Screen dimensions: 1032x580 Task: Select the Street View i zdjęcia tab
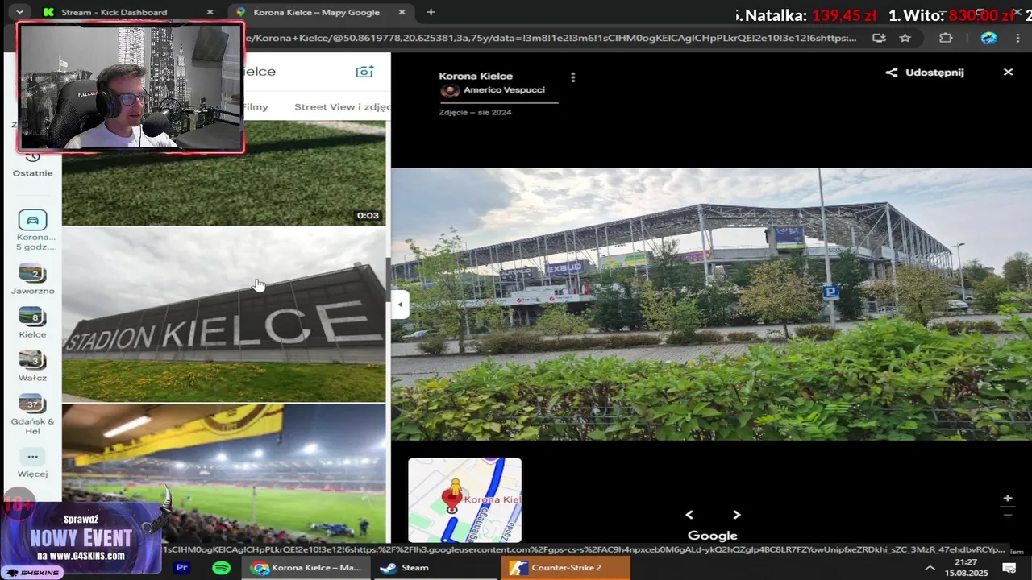342,106
